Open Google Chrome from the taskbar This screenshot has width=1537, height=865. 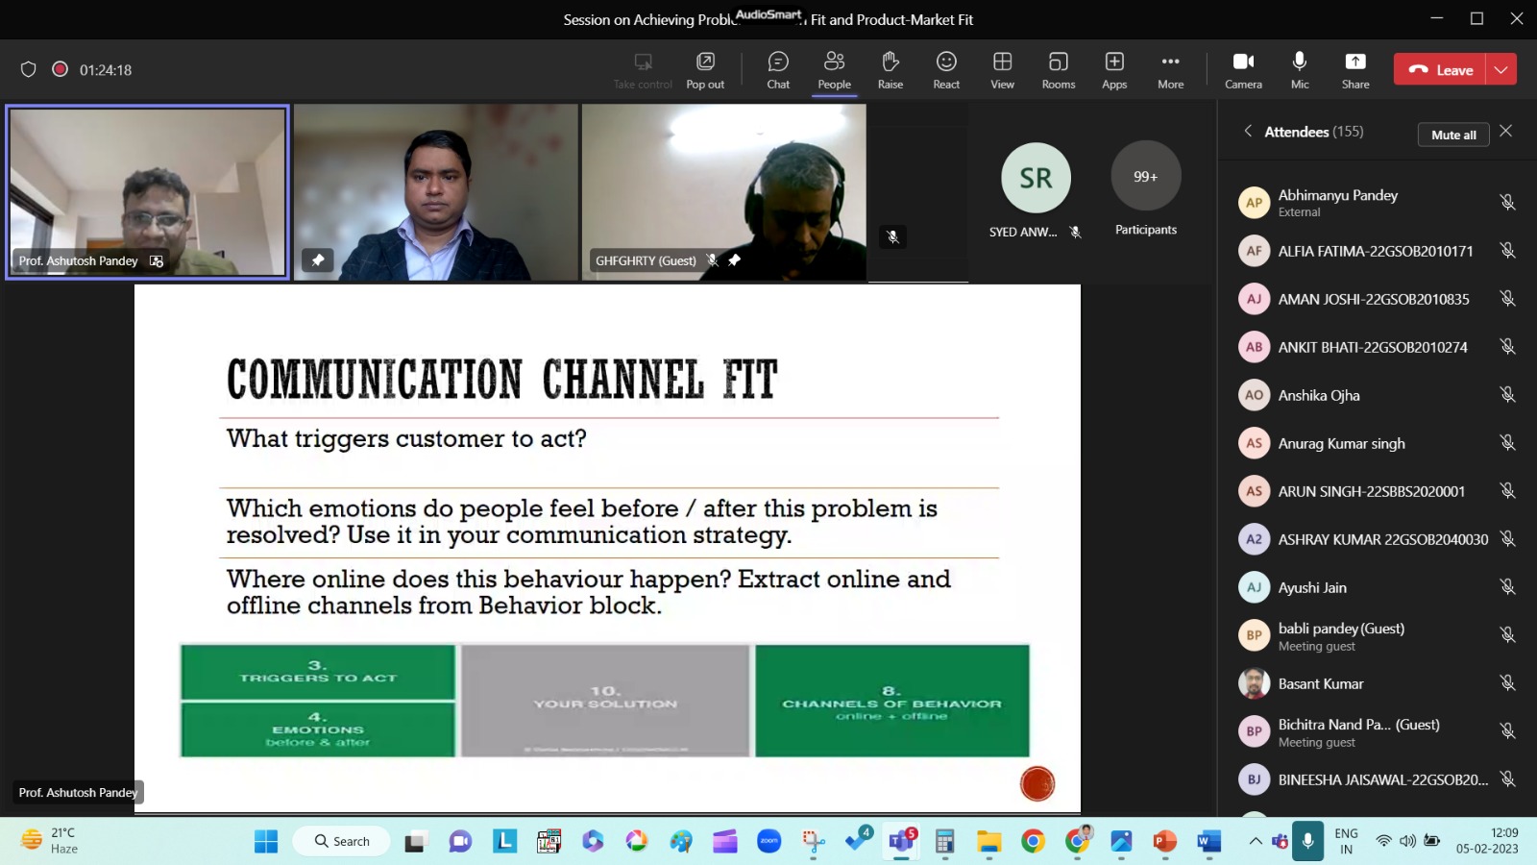tap(1033, 842)
